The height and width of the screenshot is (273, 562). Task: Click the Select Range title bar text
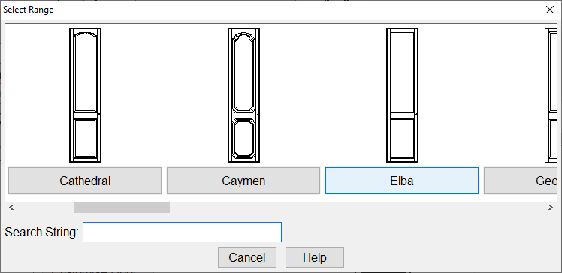[29, 10]
